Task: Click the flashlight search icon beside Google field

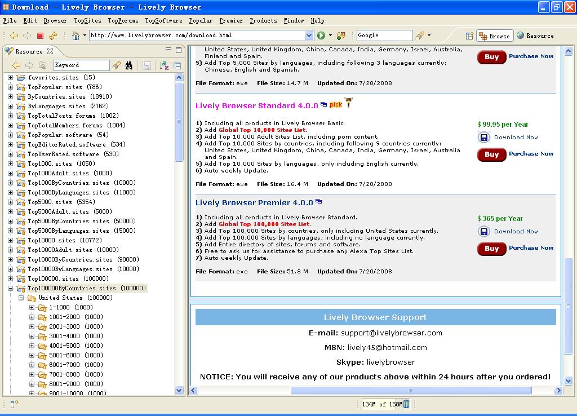Action: 420,36
